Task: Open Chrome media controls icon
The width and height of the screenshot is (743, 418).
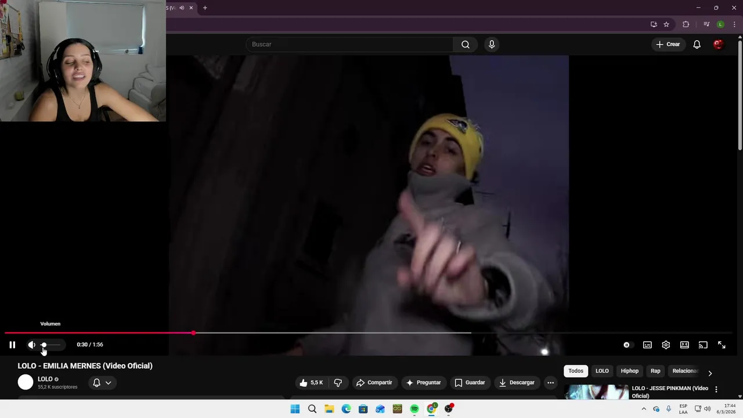Action: click(x=706, y=24)
